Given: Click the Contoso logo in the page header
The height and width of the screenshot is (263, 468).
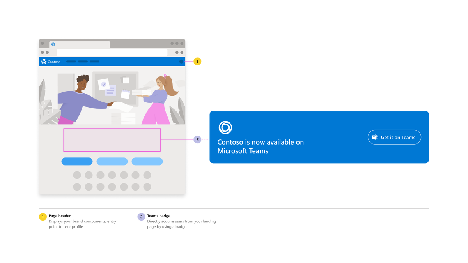Looking at the screenshot, I should pos(44,62).
